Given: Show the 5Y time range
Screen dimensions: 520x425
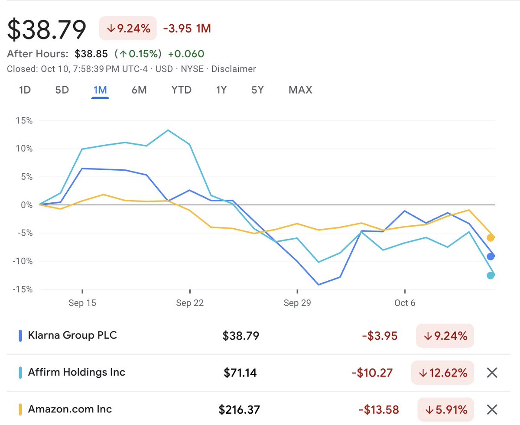Looking at the screenshot, I should [x=257, y=90].
